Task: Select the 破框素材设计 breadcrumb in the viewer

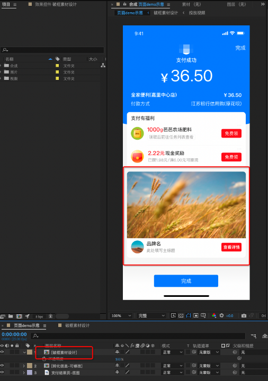Action: coord(166,13)
